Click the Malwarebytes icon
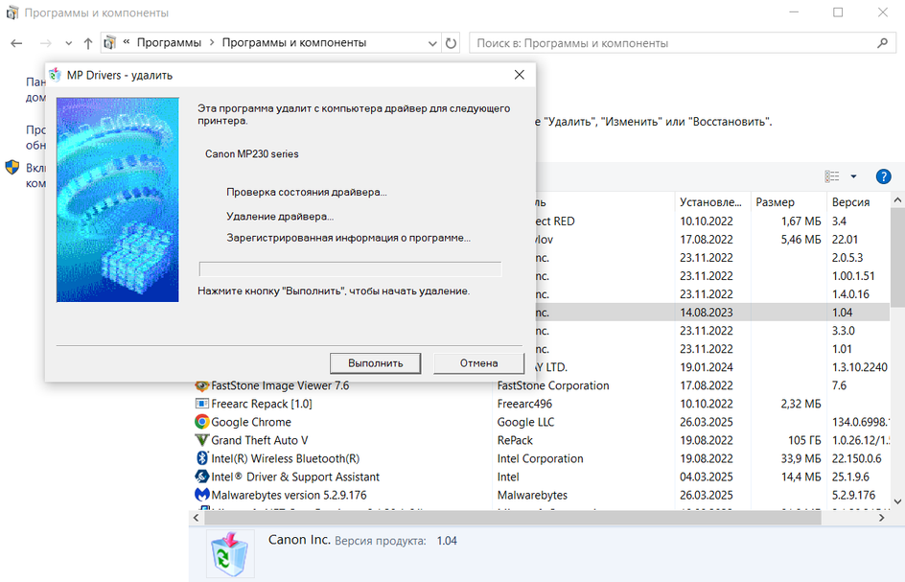 201,495
